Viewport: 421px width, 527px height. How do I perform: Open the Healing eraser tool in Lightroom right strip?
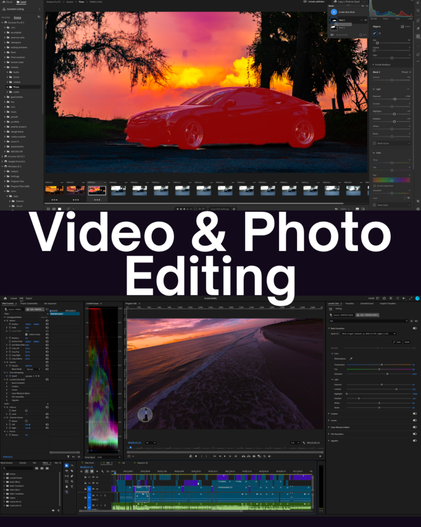(x=418, y=29)
